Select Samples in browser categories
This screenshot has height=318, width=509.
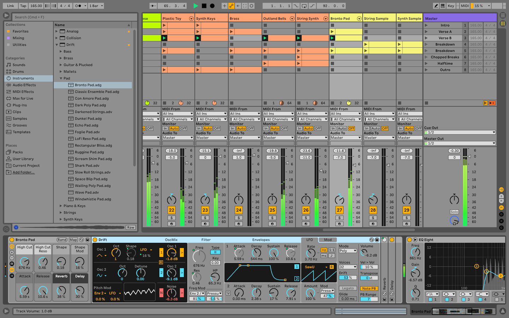pos(20,118)
